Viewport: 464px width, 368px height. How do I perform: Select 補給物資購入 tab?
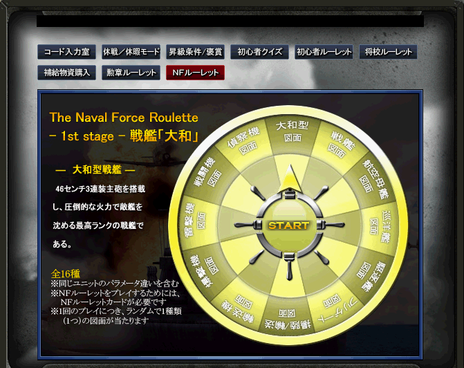pyautogui.click(x=66, y=73)
